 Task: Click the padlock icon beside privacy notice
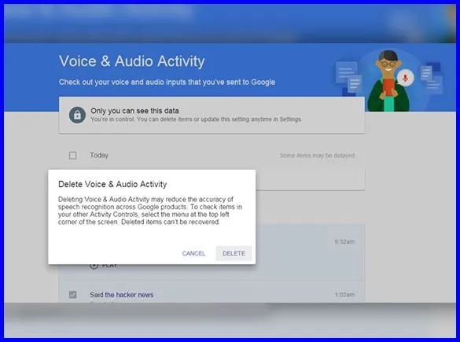[x=77, y=115]
